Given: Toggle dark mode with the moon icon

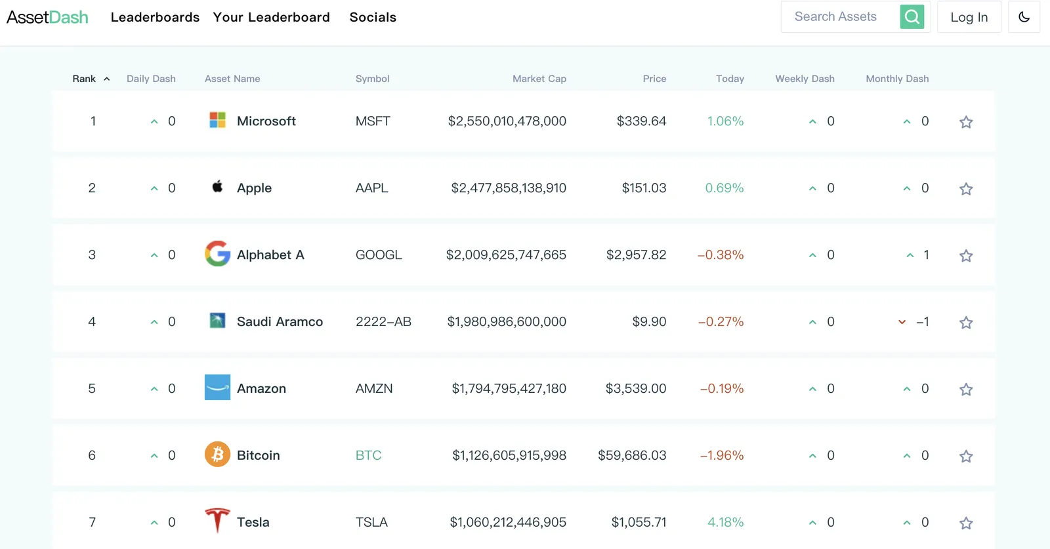Looking at the screenshot, I should [x=1024, y=17].
